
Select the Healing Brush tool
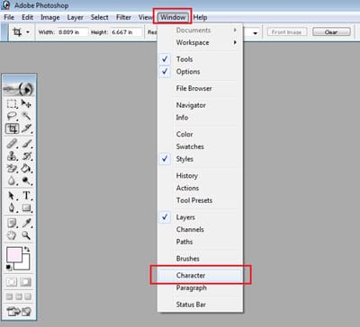tap(12, 144)
